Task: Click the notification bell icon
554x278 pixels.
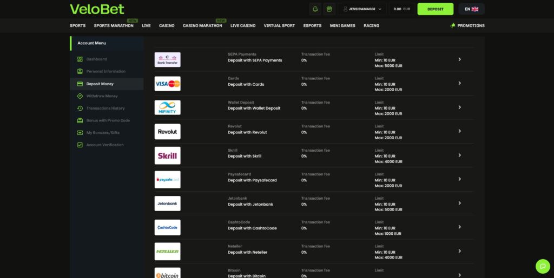Action: pyautogui.click(x=315, y=9)
